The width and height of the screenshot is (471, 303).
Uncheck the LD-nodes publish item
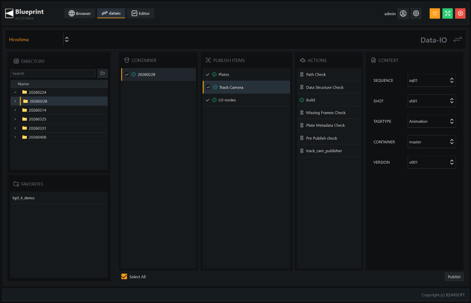coord(208,100)
